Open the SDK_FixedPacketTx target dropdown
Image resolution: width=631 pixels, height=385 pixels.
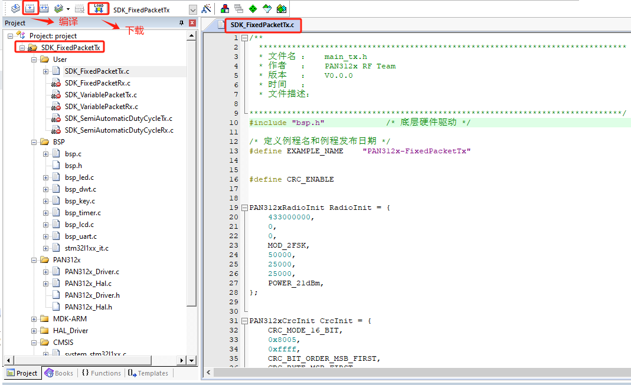pos(192,10)
